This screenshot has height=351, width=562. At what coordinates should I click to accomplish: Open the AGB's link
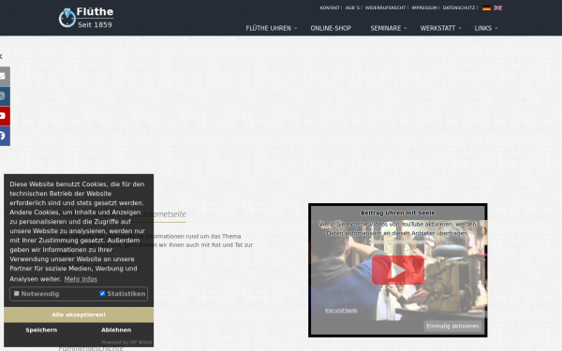[352, 7]
